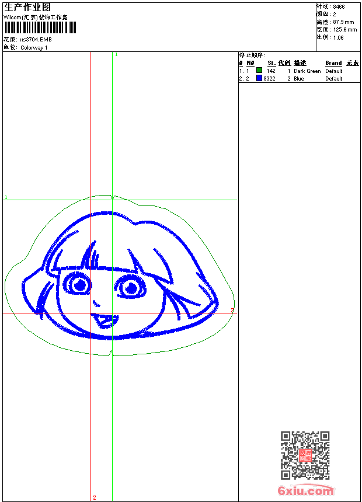Select stitch count '142' in row 1
This screenshot has width=362, height=502.
pyautogui.click(x=271, y=71)
